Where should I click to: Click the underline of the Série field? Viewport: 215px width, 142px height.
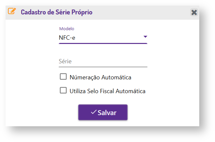coord(103,67)
